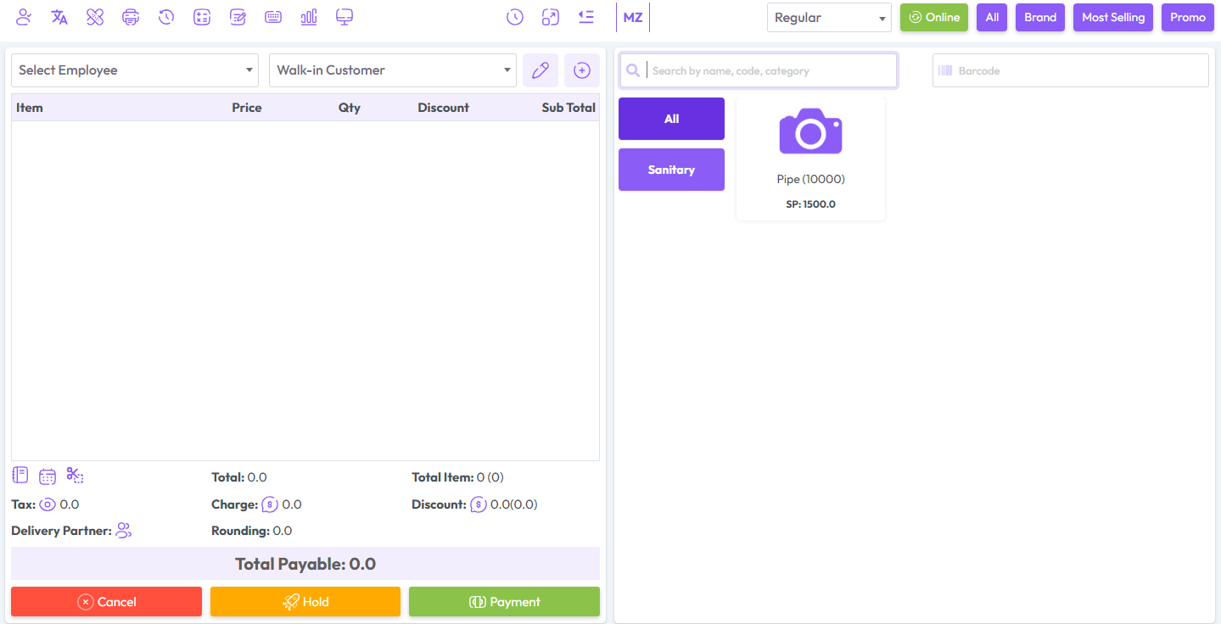The height and width of the screenshot is (624, 1221).
Task: Click the scissors icon below cart
Action: (x=75, y=476)
